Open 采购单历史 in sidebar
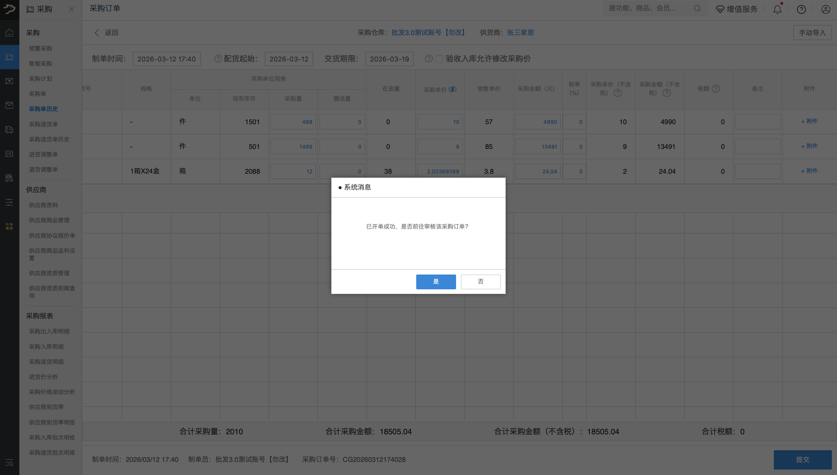Screen dimensions: 837x475 tap(43, 109)
